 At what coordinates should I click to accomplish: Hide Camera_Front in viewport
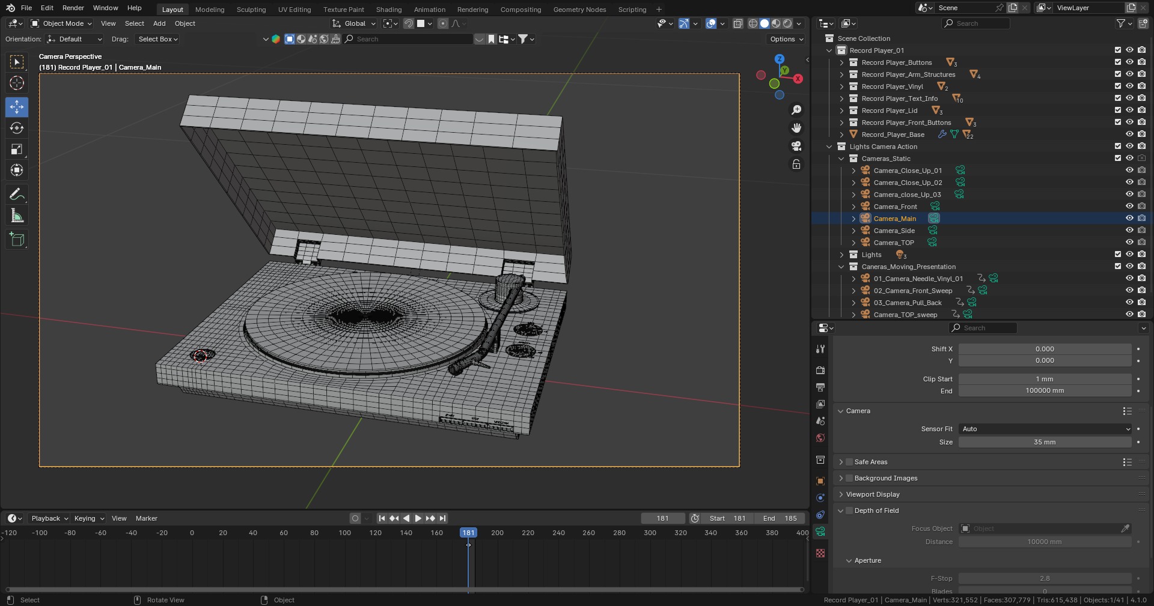click(1129, 206)
